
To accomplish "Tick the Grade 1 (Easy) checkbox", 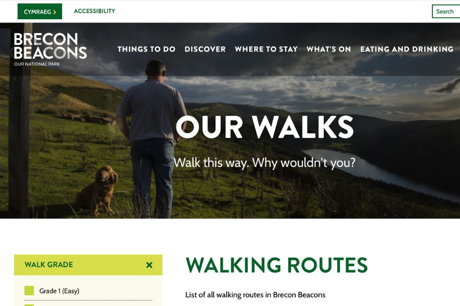I will pyautogui.click(x=29, y=291).
